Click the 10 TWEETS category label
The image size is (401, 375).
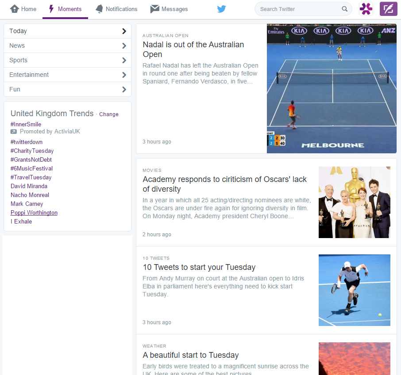[x=156, y=258]
